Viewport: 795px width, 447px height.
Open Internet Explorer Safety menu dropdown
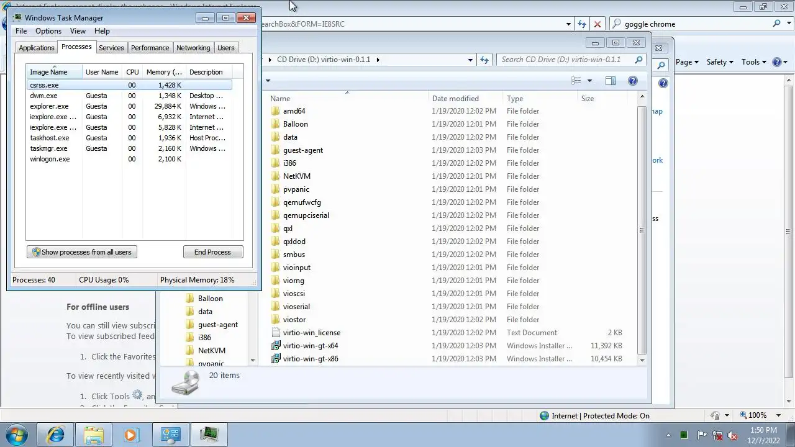(x=720, y=62)
